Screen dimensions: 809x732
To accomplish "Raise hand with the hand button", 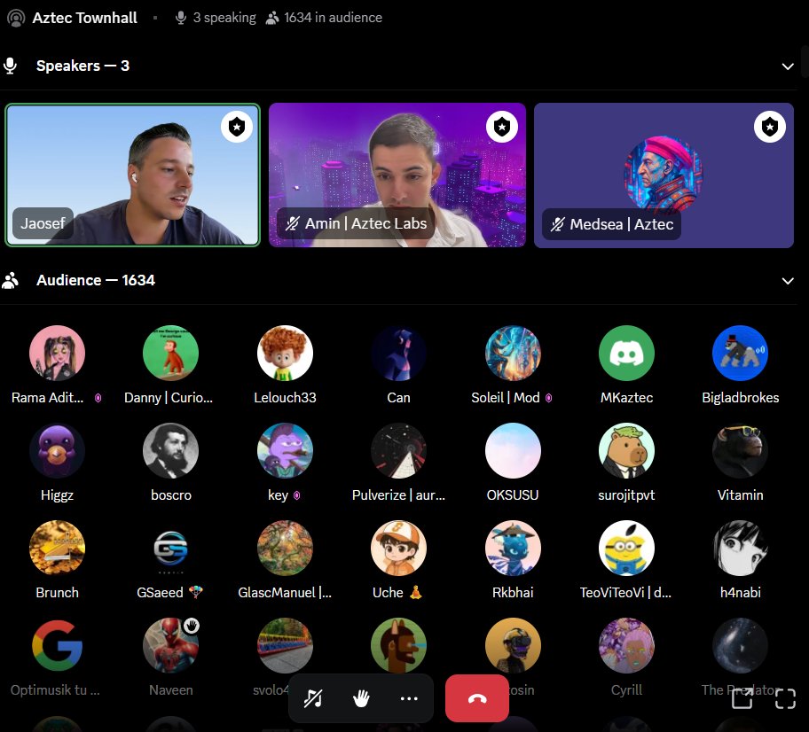I will point(361,698).
